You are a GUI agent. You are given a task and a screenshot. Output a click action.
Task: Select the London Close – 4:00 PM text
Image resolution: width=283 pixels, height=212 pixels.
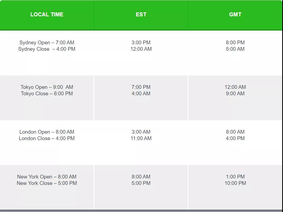(x=47, y=138)
